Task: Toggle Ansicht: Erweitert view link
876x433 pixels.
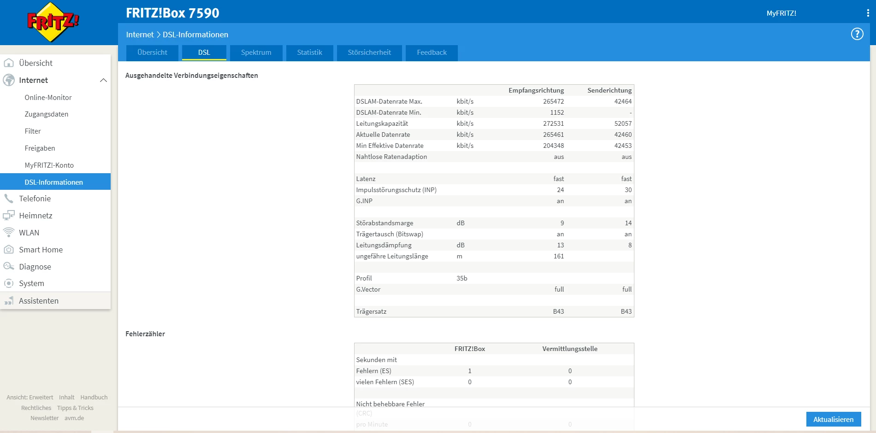Action: coord(30,398)
